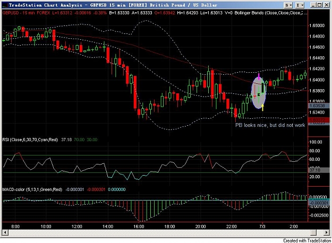Click the '20.00' RSI axis label
The width and height of the screenshot is (332, 243).
click(x=316, y=177)
